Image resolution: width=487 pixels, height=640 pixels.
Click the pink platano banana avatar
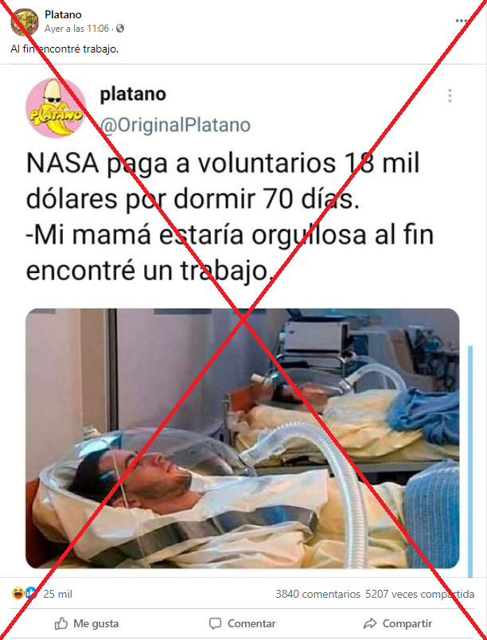tap(56, 108)
